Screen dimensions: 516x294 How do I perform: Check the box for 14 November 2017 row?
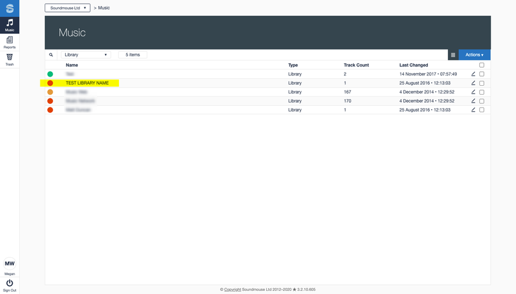coord(482,74)
